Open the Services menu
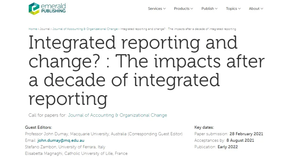The width and height of the screenshot is (296, 166). [157, 9]
